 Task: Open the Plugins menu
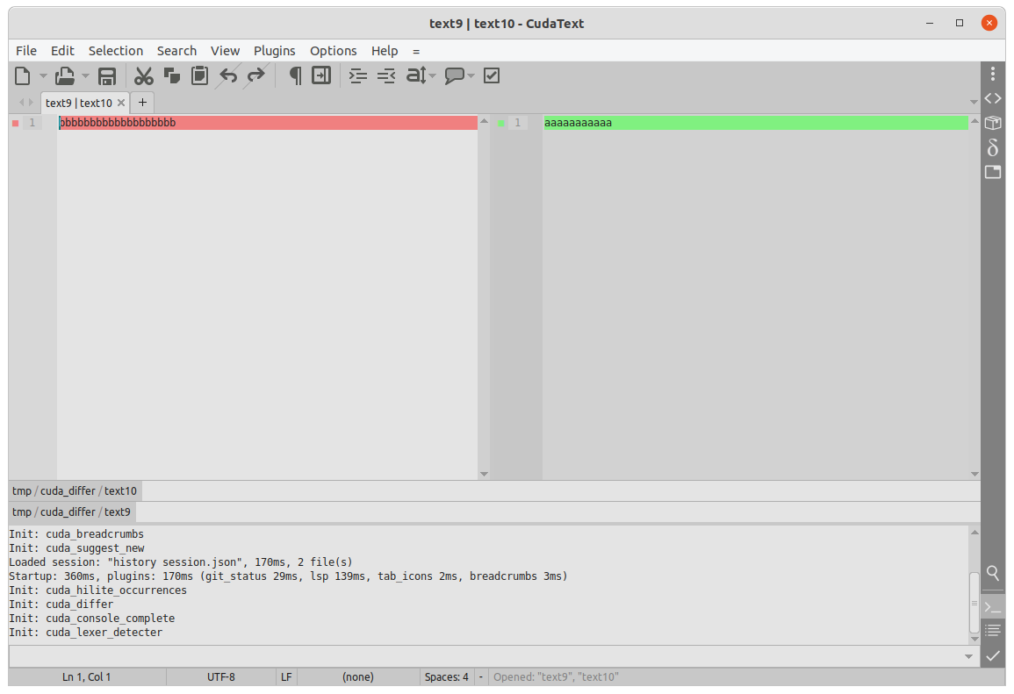tap(275, 51)
